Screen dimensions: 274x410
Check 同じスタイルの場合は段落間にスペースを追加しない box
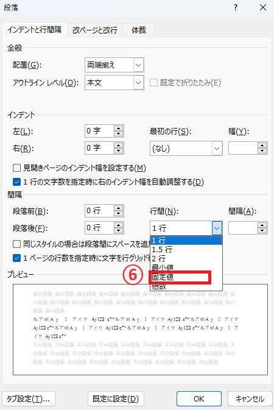pos(16,244)
